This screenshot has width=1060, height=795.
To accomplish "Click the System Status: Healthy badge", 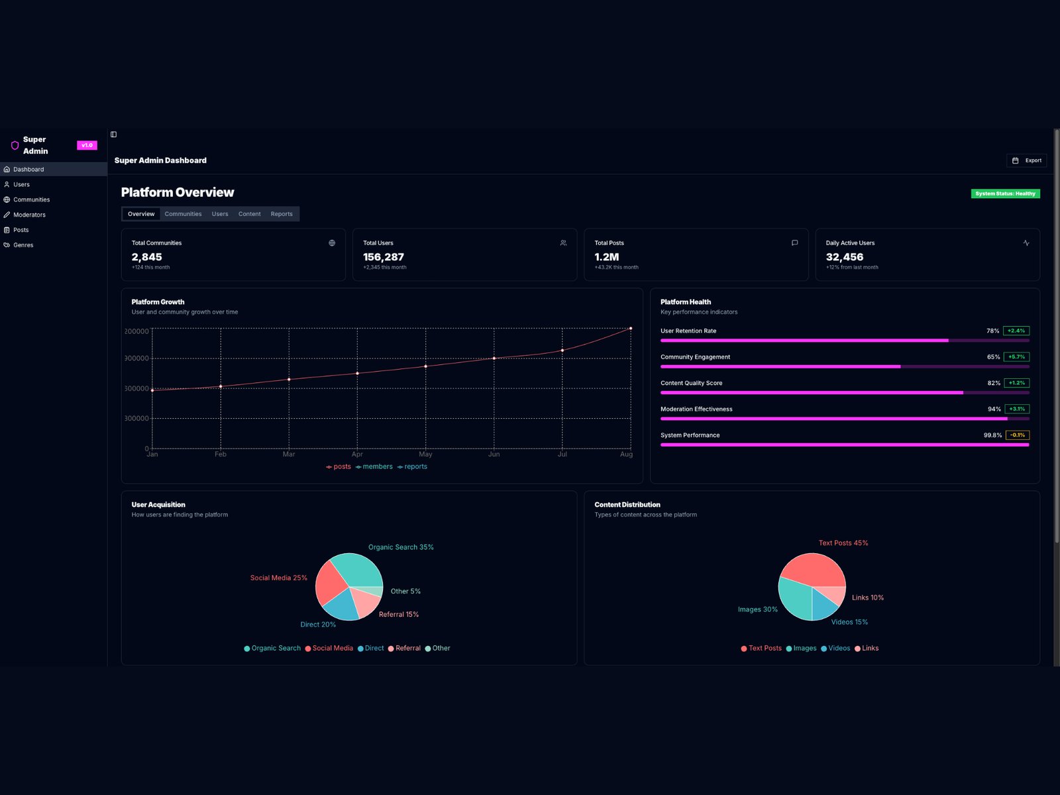I will 1006,193.
